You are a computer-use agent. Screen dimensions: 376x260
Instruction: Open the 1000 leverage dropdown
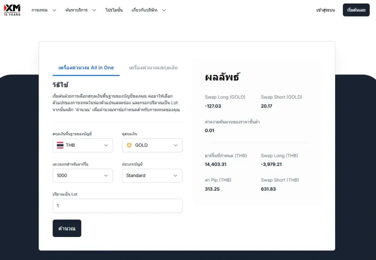pyautogui.click(x=83, y=176)
